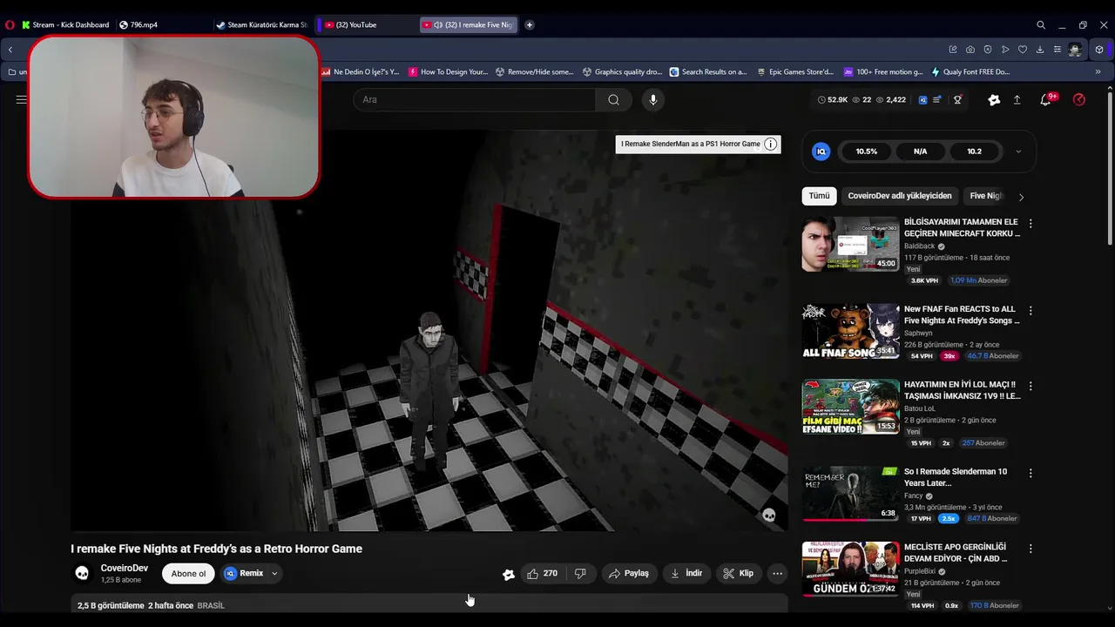Image resolution: width=1115 pixels, height=627 pixels.
Task: Open options for So I Remade Slenderman video
Action: pyautogui.click(x=1031, y=473)
